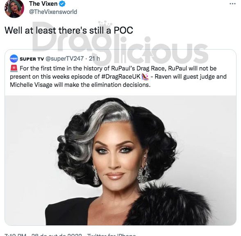
Task: Open the @TheVixensworld handle
Action: coord(53,12)
